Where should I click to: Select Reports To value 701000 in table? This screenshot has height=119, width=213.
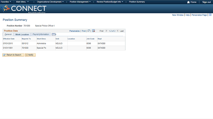pyautogui.click(x=25, y=48)
